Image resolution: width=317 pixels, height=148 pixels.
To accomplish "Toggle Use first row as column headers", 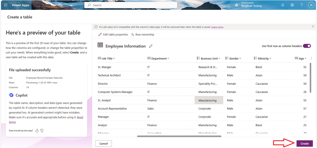I will [x=307, y=46].
